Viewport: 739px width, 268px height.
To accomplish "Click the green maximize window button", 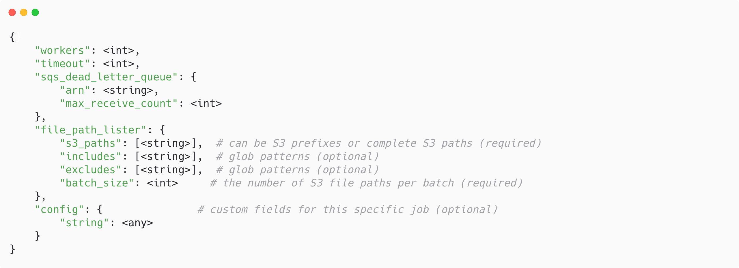I will (35, 12).
